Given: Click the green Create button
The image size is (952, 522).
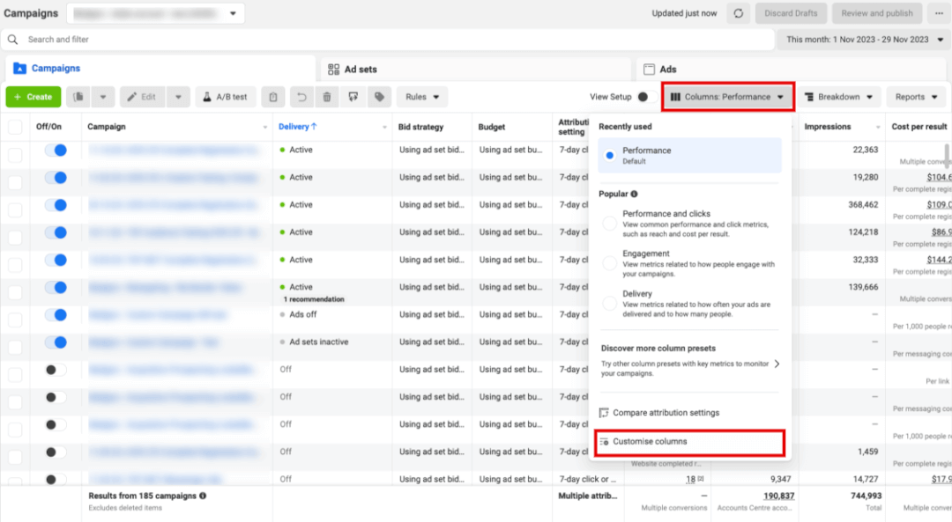Looking at the screenshot, I should [x=33, y=97].
